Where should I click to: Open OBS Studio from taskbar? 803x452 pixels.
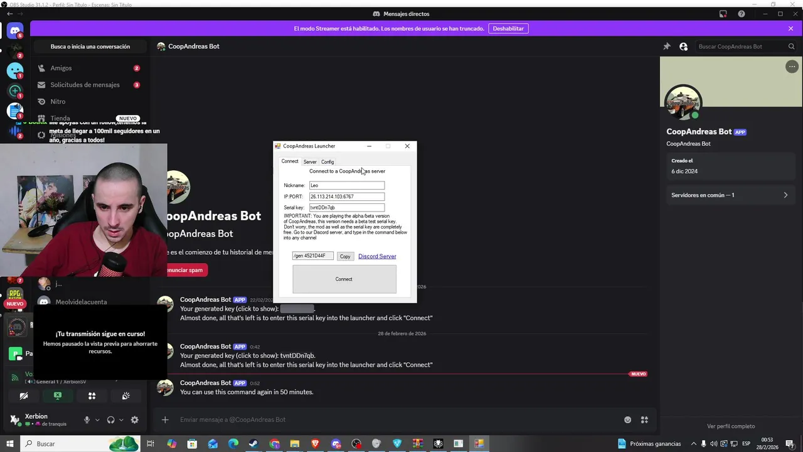click(x=356, y=444)
